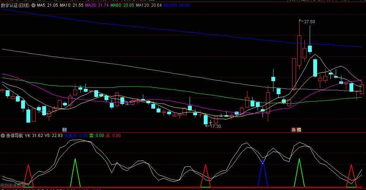The height and width of the screenshot is (190, 366).
Task: Click the MA120: 20.64 label
Action: pos(149,5)
